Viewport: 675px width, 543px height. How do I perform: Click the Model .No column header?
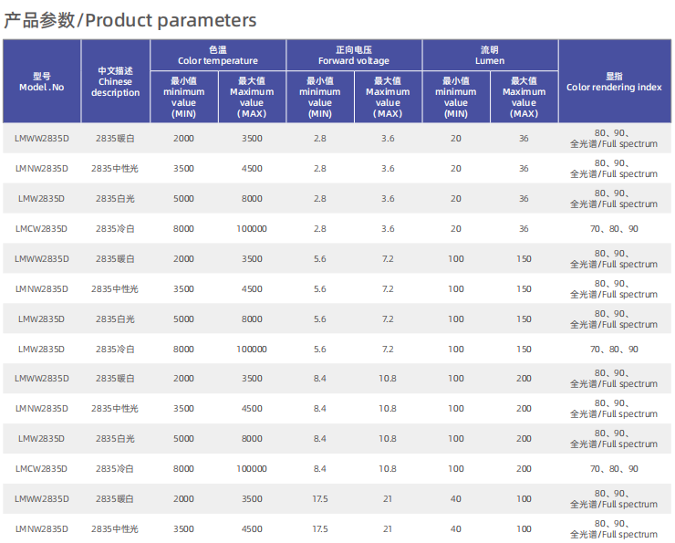click(42, 82)
